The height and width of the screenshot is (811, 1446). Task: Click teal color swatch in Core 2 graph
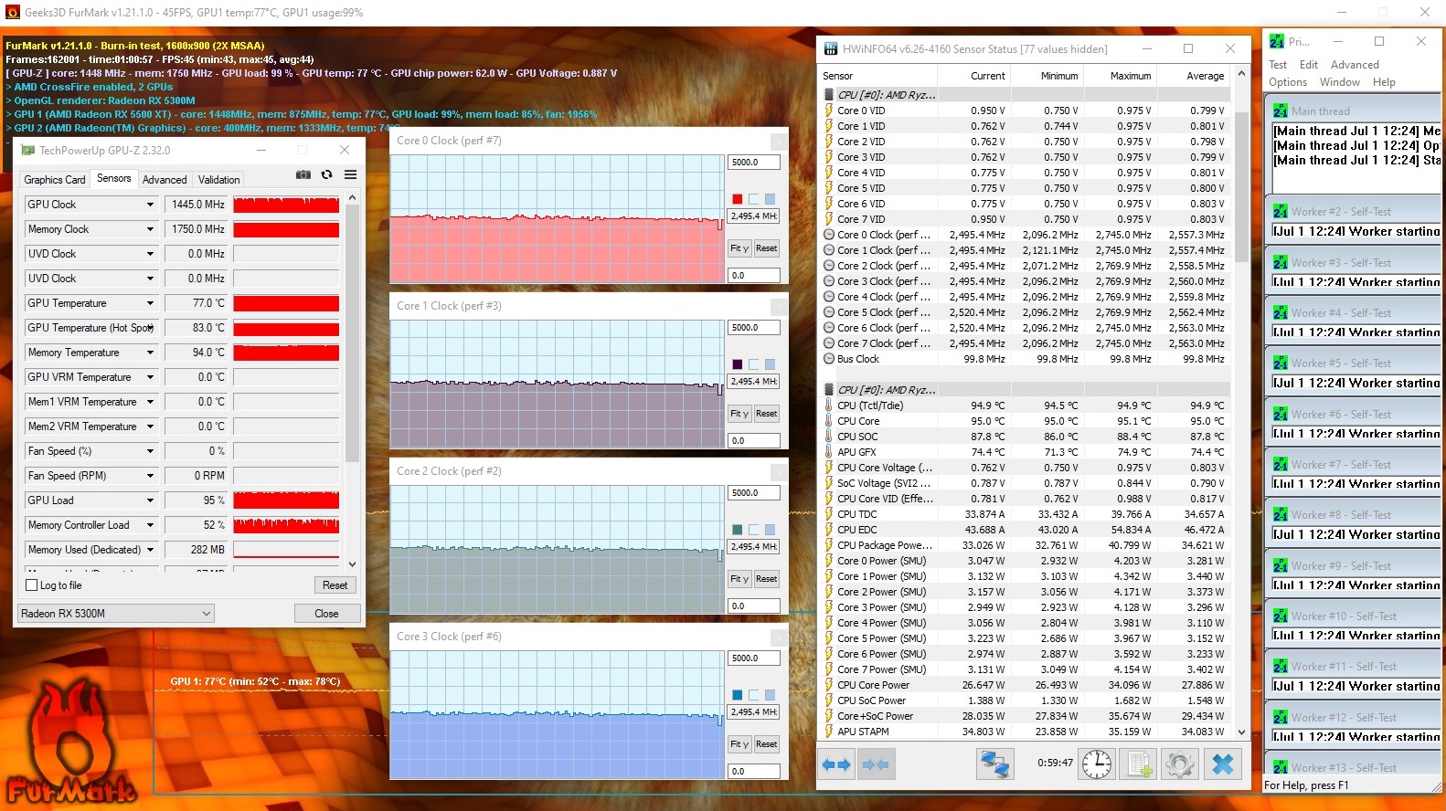[x=737, y=530]
